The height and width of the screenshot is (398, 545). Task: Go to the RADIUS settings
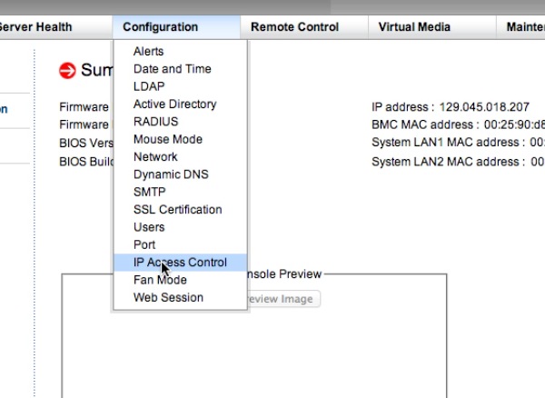[155, 122]
